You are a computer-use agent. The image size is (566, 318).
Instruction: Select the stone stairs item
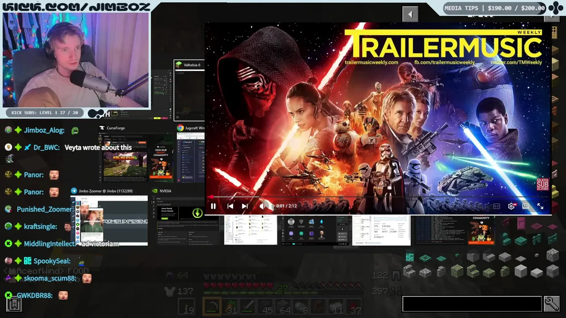[x=489, y=257]
